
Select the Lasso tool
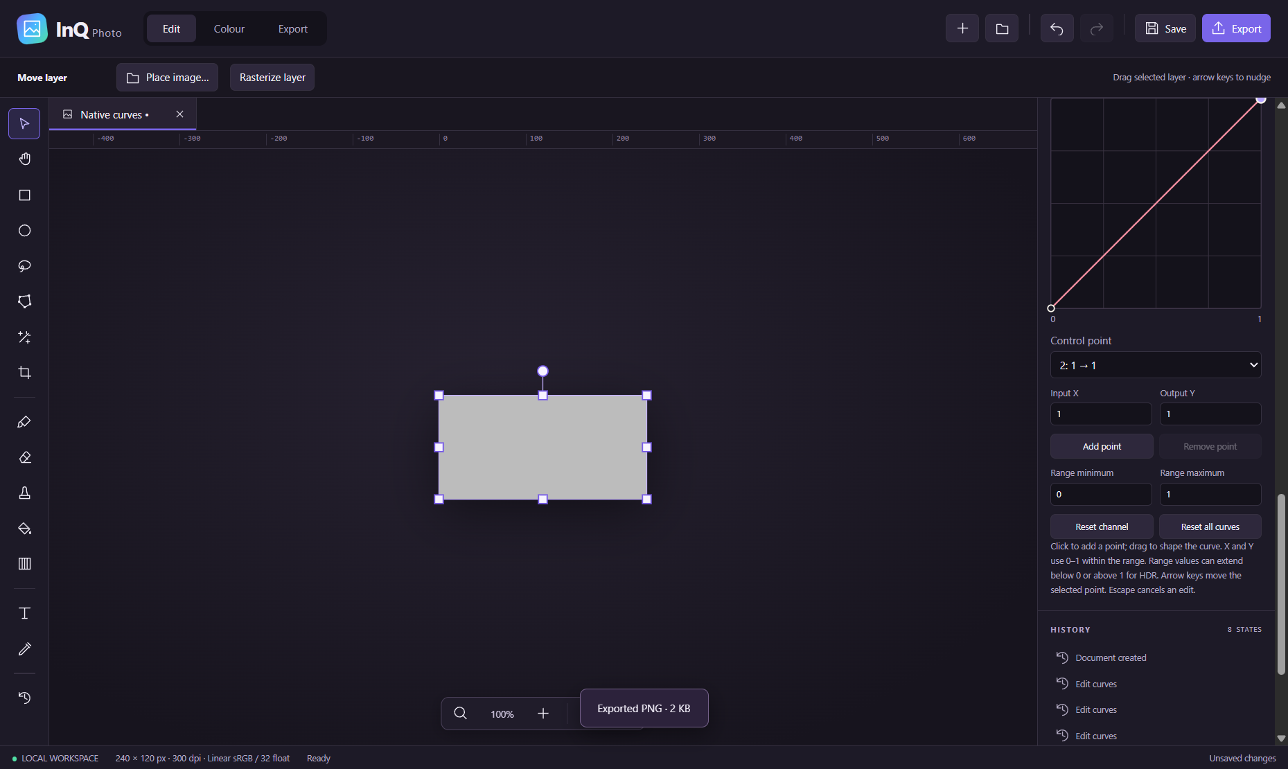tap(24, 266)
